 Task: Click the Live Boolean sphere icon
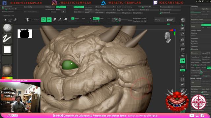coord(27,20)
